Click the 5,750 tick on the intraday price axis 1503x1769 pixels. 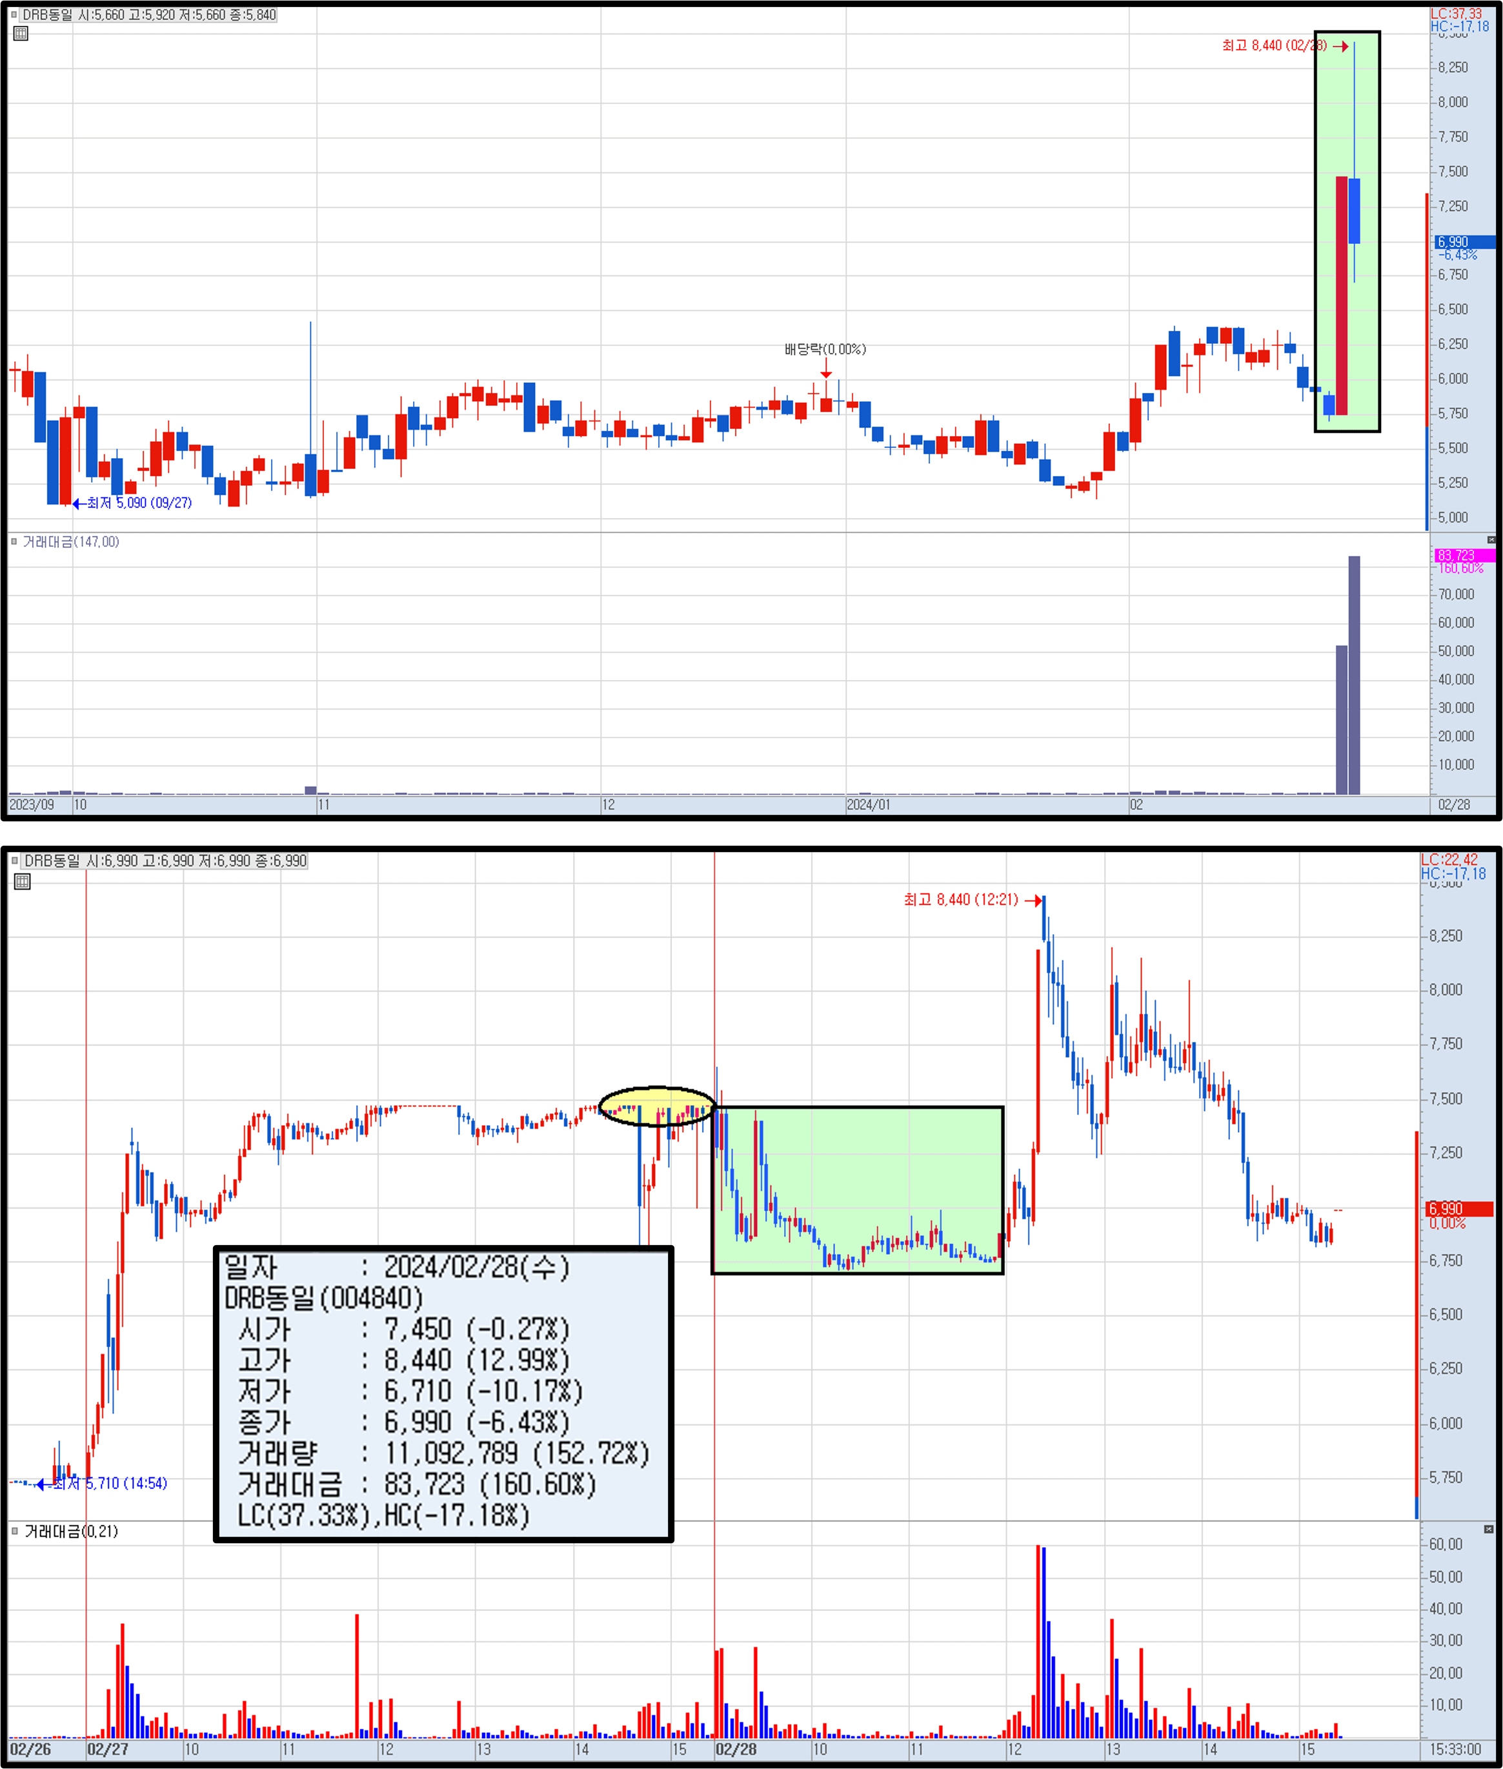pyautogui.click(x=1445, y=1478)
